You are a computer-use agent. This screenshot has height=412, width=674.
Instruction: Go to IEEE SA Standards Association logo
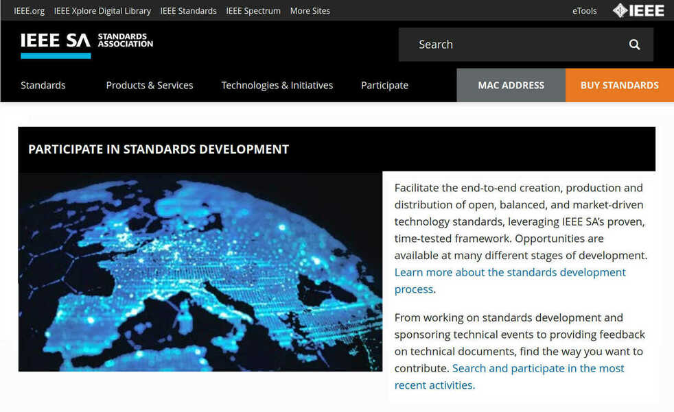87,45
